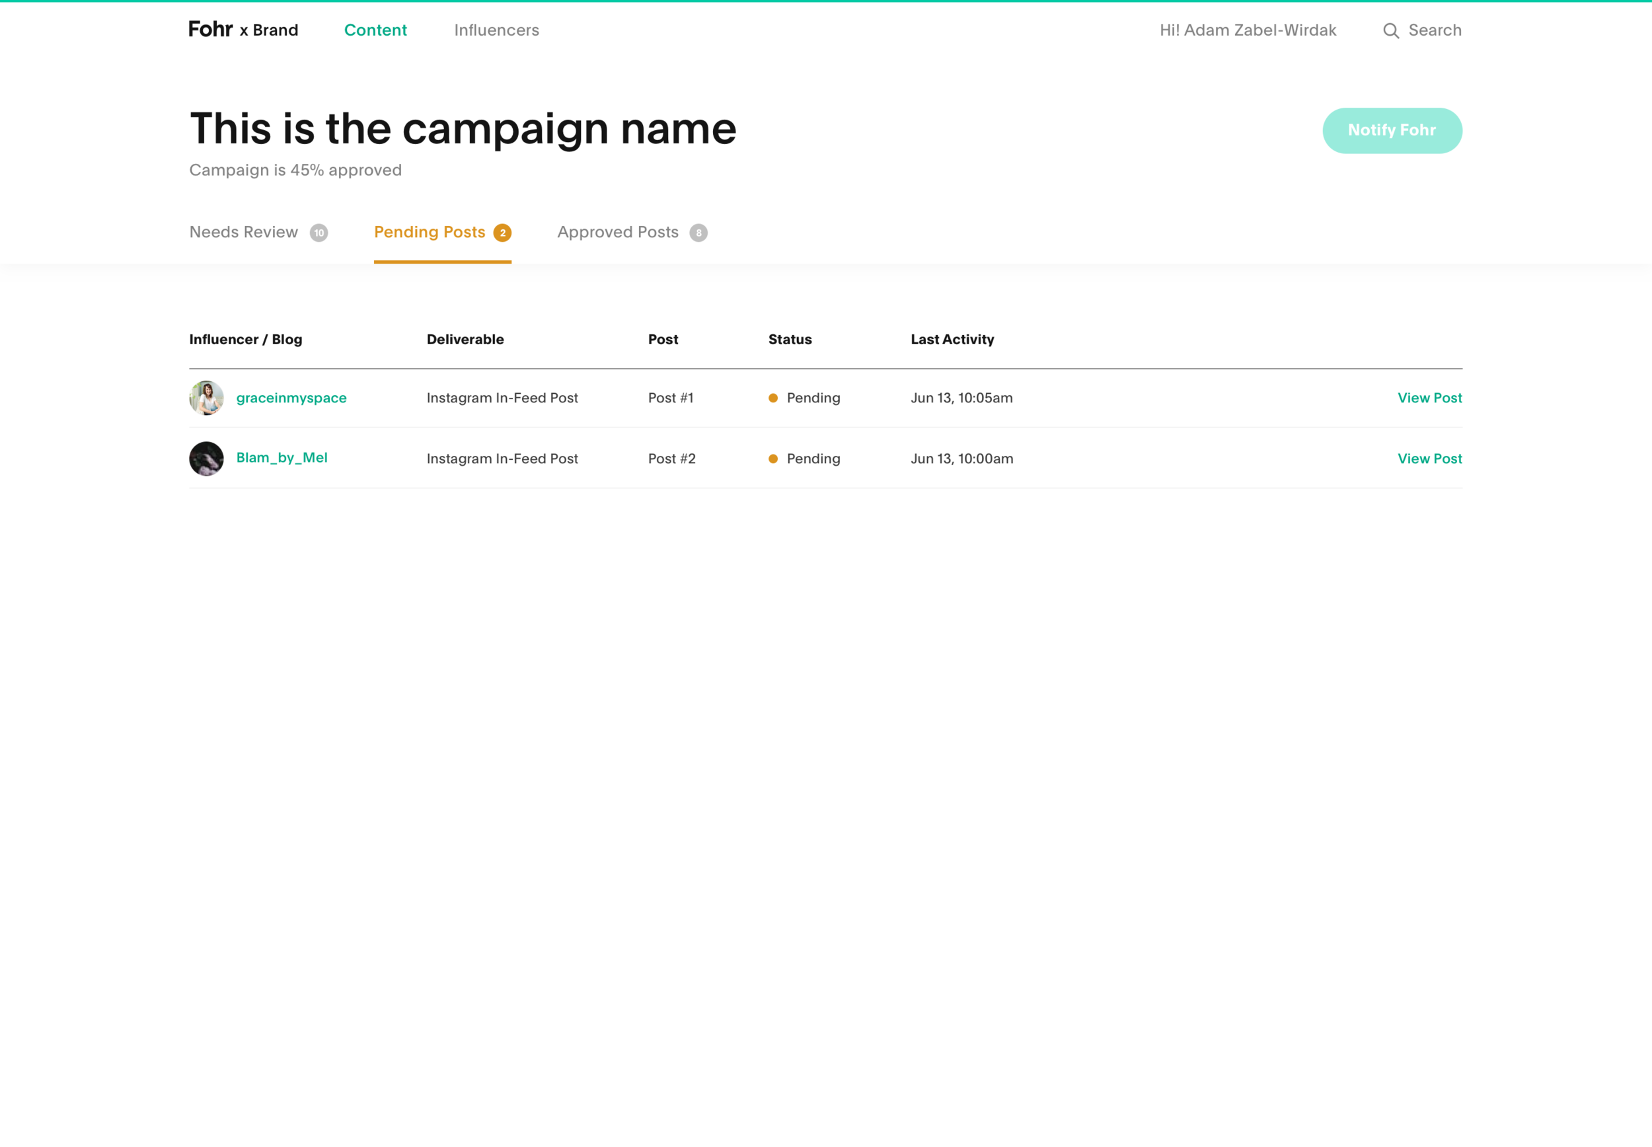View Post for graceinmyspace row
This screenshot has height=1147, width=1652.
point(1429,398)
